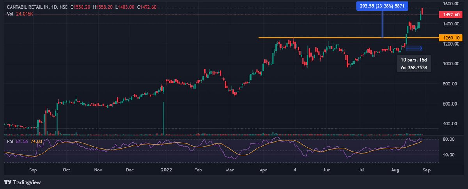Click the 1200.00 price axis label
Viewport: 468px width, 189px height.
click(450, 44)
